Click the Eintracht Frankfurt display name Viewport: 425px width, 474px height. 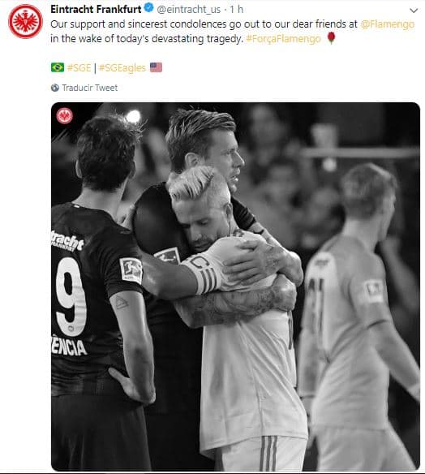[x=96, y=9]
